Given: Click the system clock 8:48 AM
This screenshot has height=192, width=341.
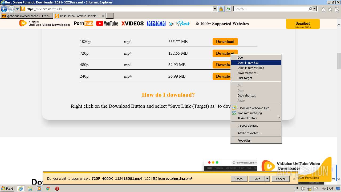Looking at the screenshot, I should tap(327, 189).
